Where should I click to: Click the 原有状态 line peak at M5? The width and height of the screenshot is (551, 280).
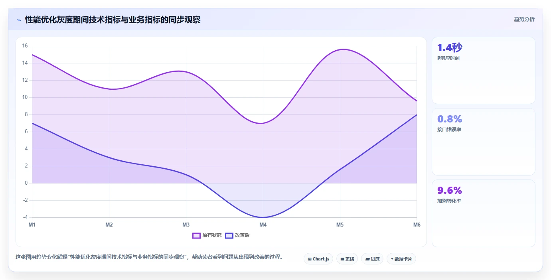pyautogui.click(x=343, y=49)
